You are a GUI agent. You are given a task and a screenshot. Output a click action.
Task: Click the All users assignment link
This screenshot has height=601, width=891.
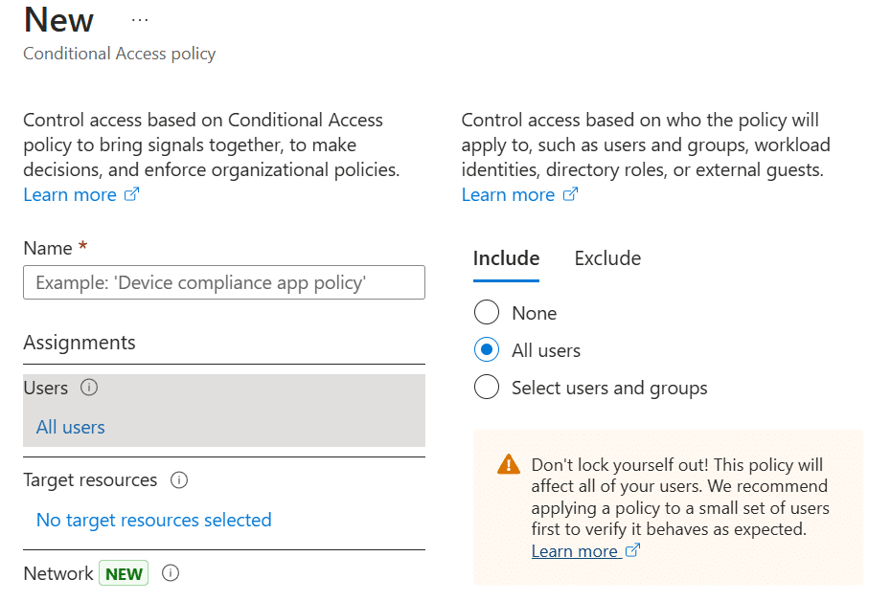click(71, 428)
